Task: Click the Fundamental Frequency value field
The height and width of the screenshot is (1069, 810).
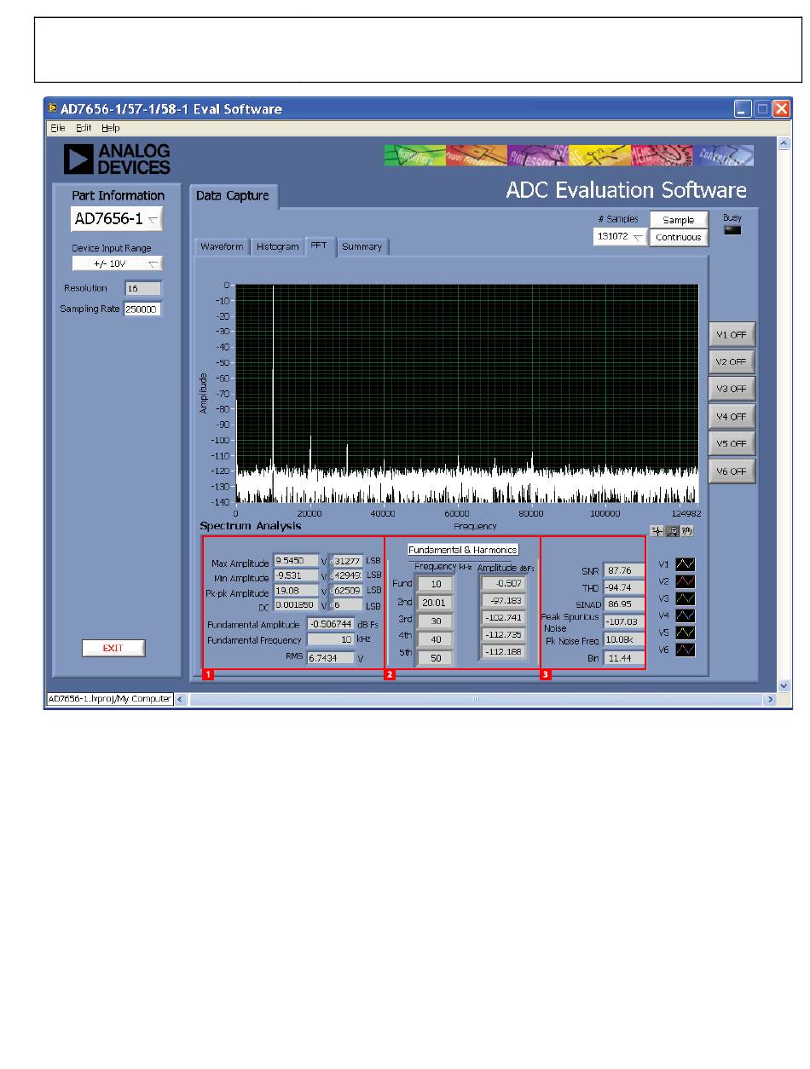Action: point(331,639)
